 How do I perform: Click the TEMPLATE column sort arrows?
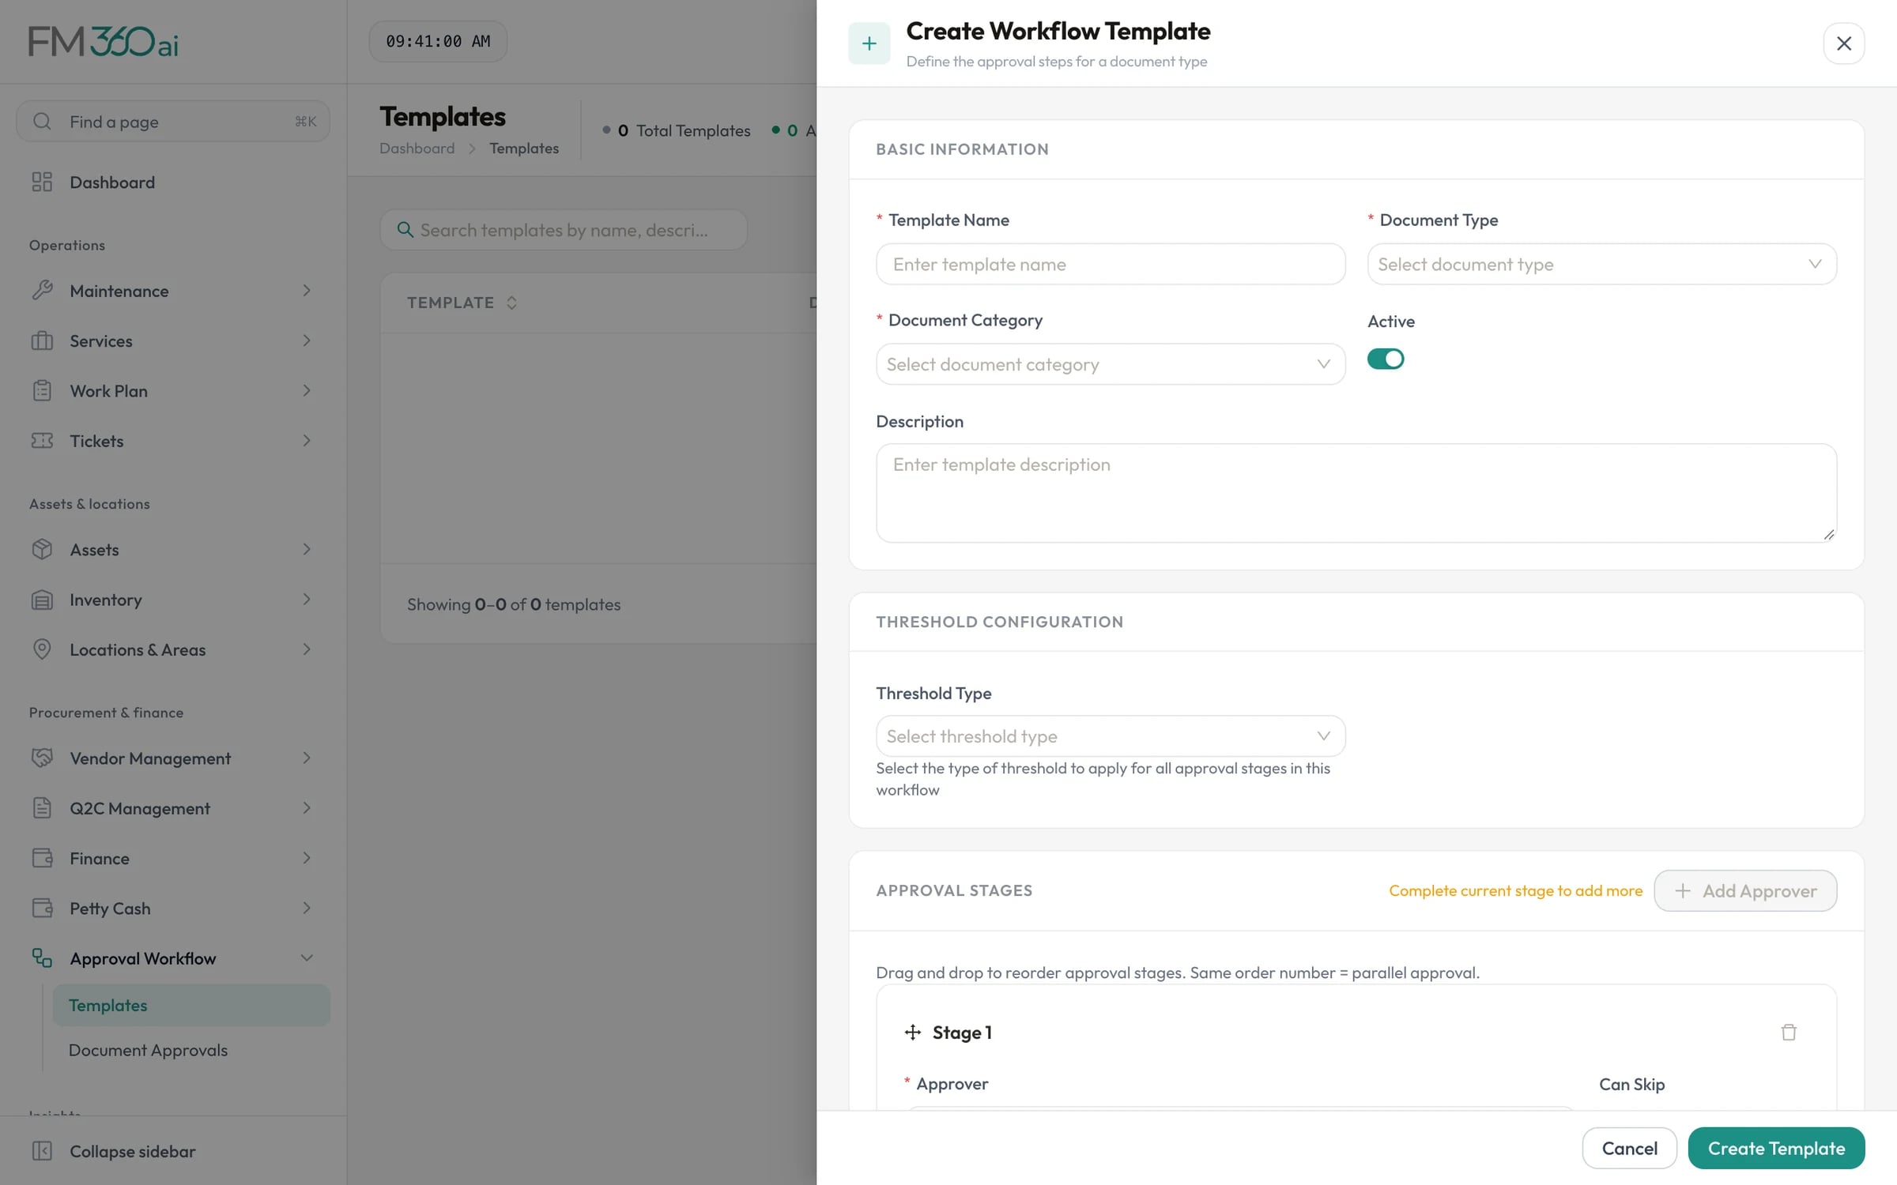tap(511, 303)
